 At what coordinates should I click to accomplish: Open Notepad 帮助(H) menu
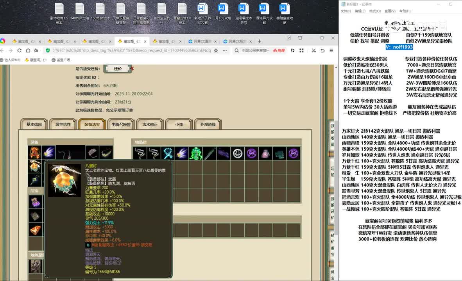click(405, 11)
